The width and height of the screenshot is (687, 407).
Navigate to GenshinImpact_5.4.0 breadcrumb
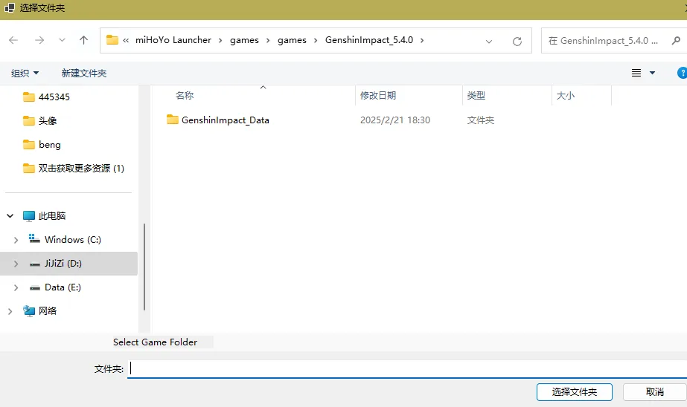coord(369,40)
